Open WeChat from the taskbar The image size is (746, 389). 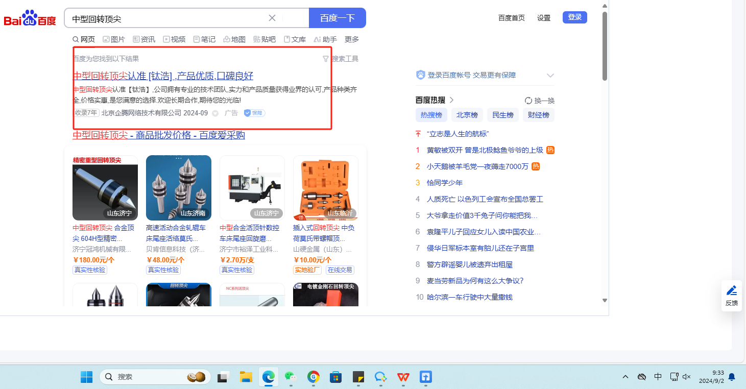291,377
